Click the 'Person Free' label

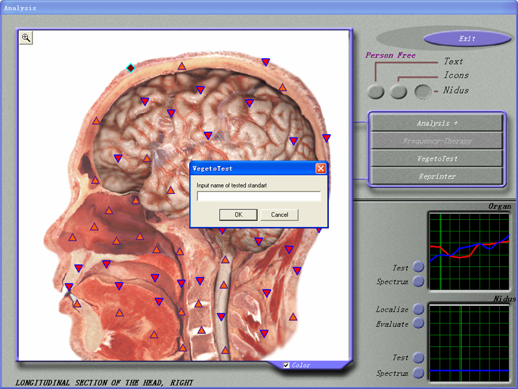coord(390,55)
